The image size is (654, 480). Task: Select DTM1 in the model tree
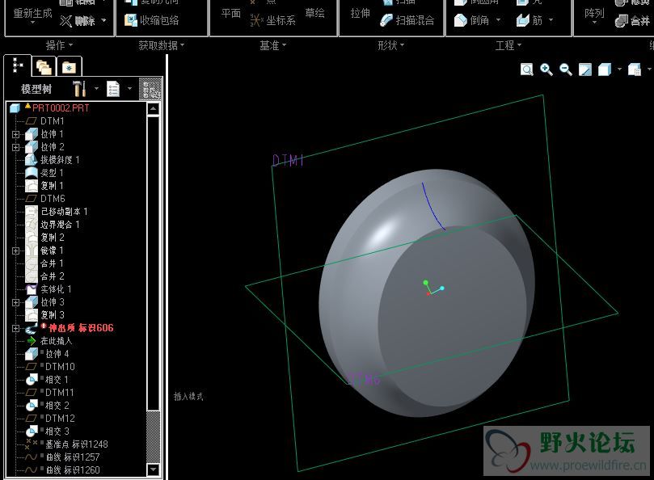[52, 121]
